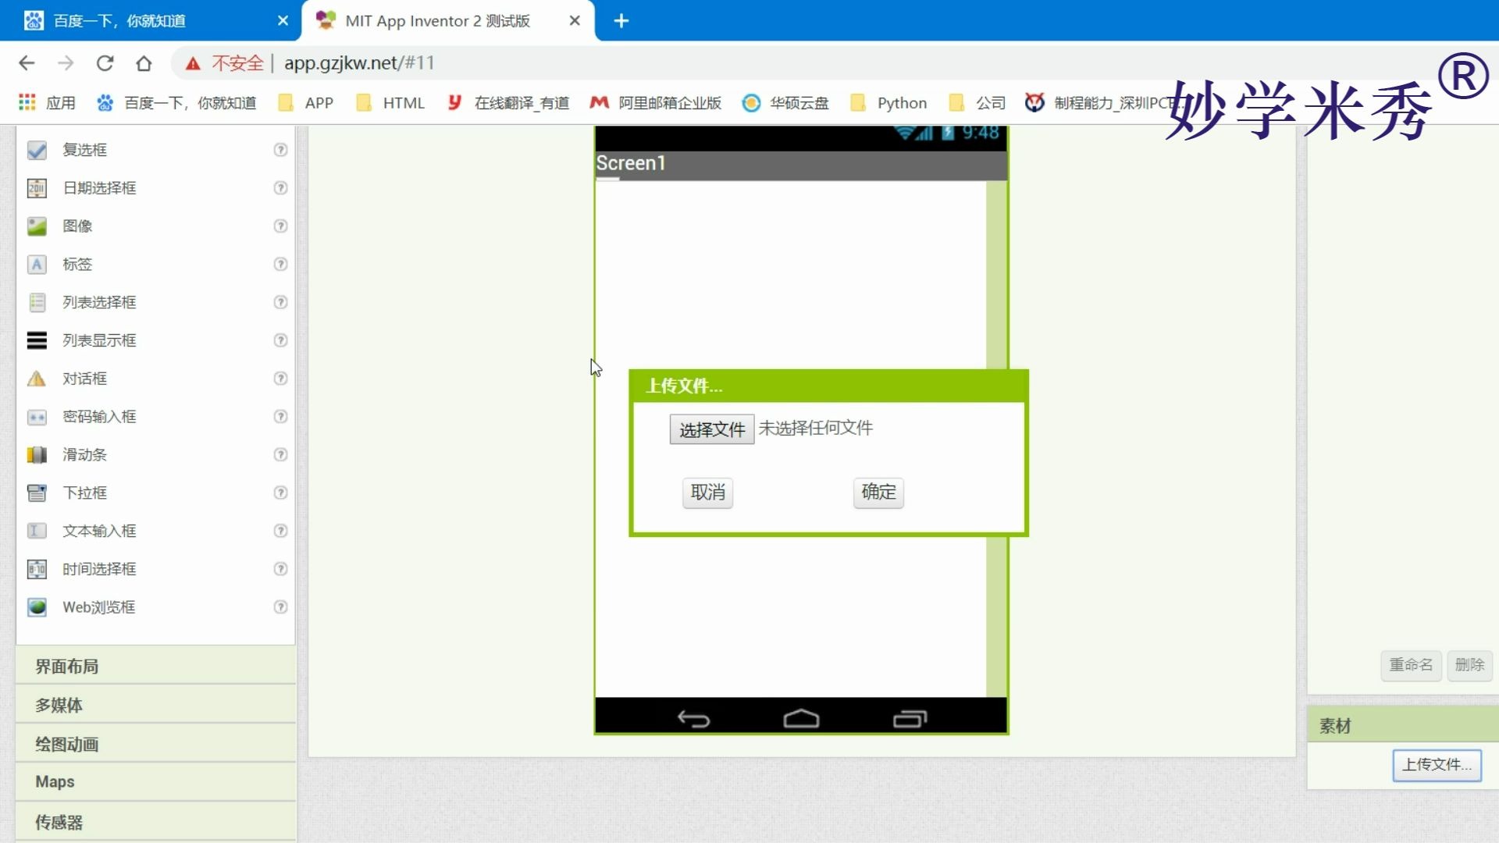Open help for 对话框 component
This screenshot has height=843, width=1499.
[x=280, y=379]
